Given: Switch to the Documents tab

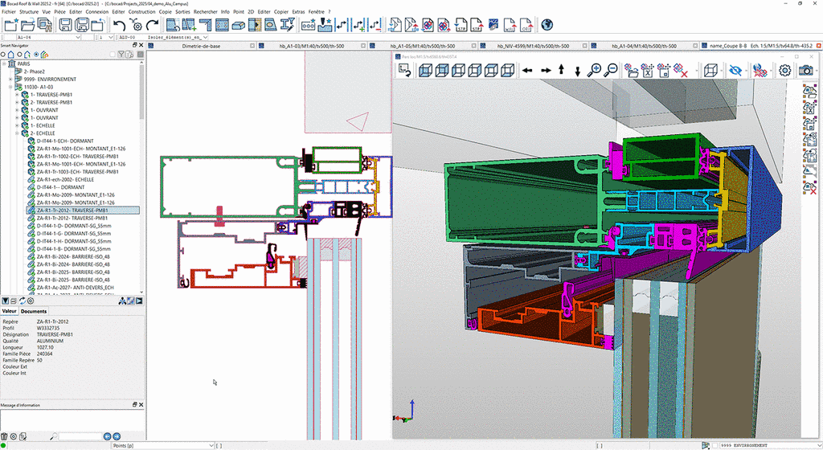Looking at the screenshot, I should [x=34, y=311].
